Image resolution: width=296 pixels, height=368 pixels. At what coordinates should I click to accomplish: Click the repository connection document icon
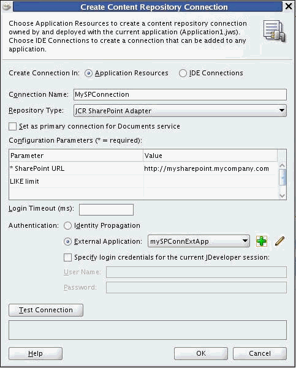pyautogui.click(x=274, y=31)
